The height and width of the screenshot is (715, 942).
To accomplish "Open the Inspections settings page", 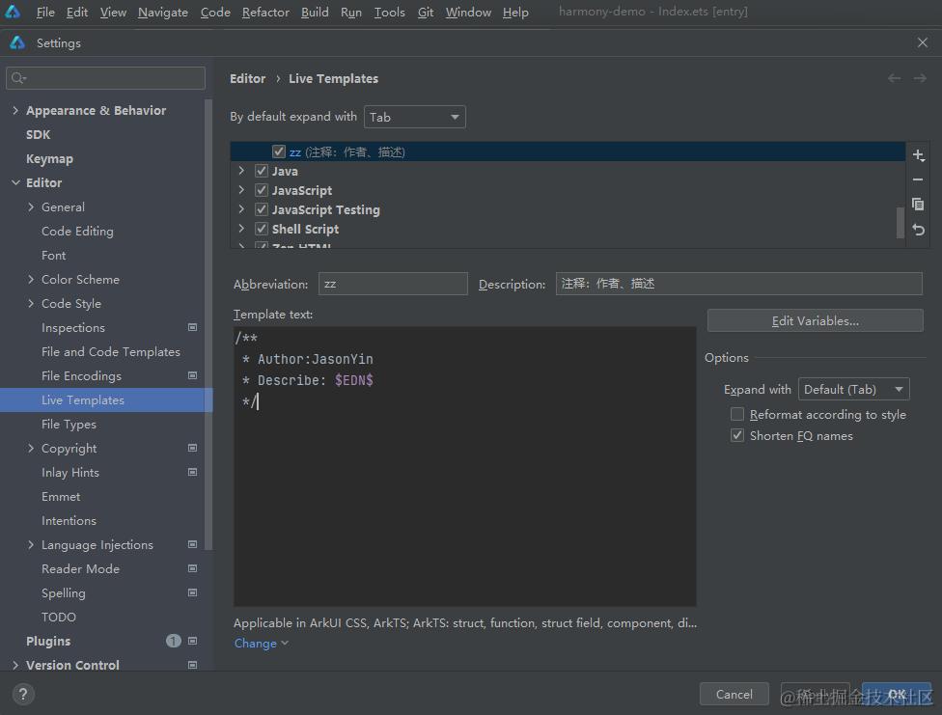I will click(73, 327).
